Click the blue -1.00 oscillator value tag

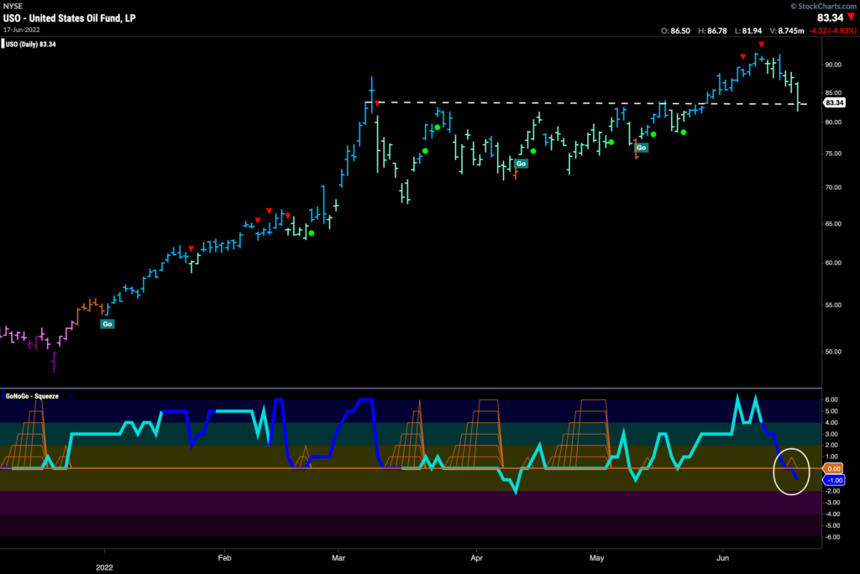834,480
